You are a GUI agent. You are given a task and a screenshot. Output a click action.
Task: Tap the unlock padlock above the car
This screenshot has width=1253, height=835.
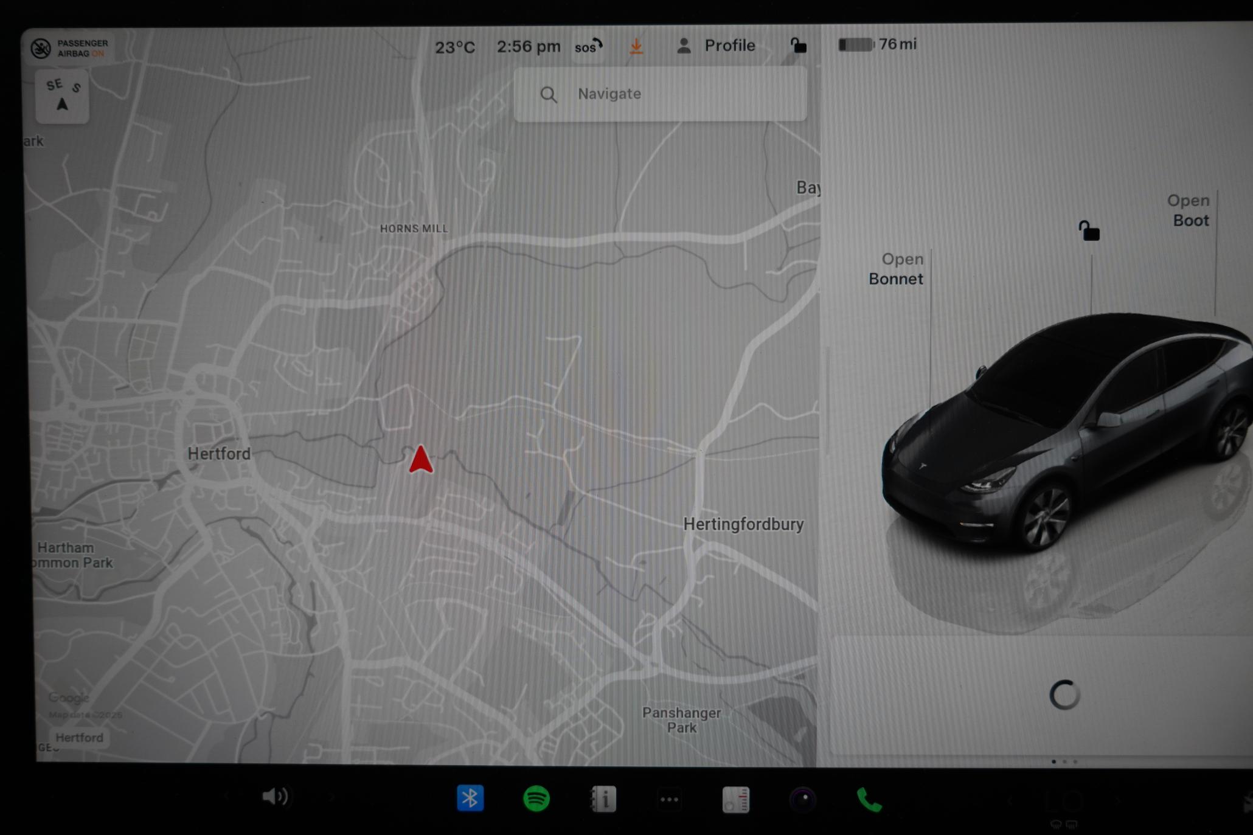pos(1089,230)
